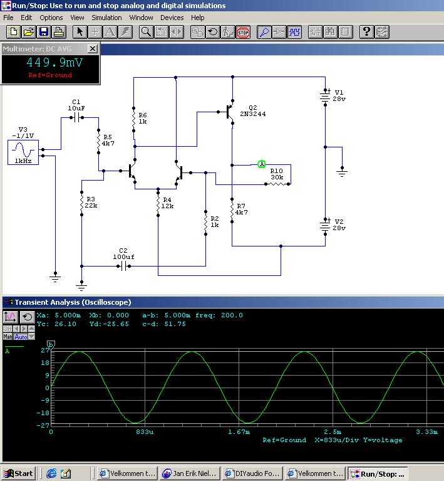Select the V1 28v battery label

tap(339, 96)
